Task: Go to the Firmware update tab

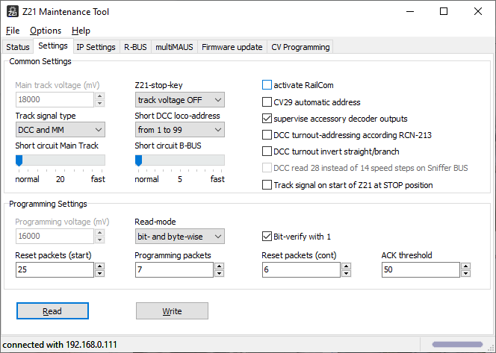Action: point(232,47)
